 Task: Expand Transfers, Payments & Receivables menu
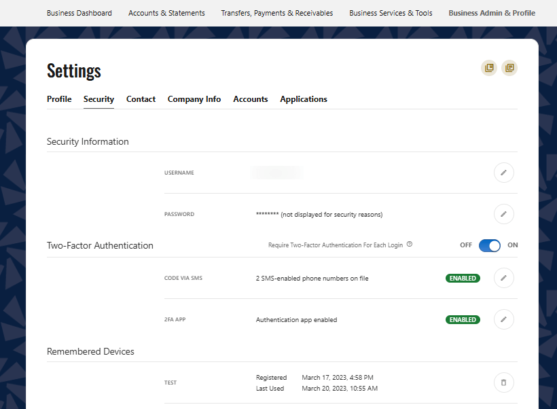pyautogui.click(x=277, y=13)
